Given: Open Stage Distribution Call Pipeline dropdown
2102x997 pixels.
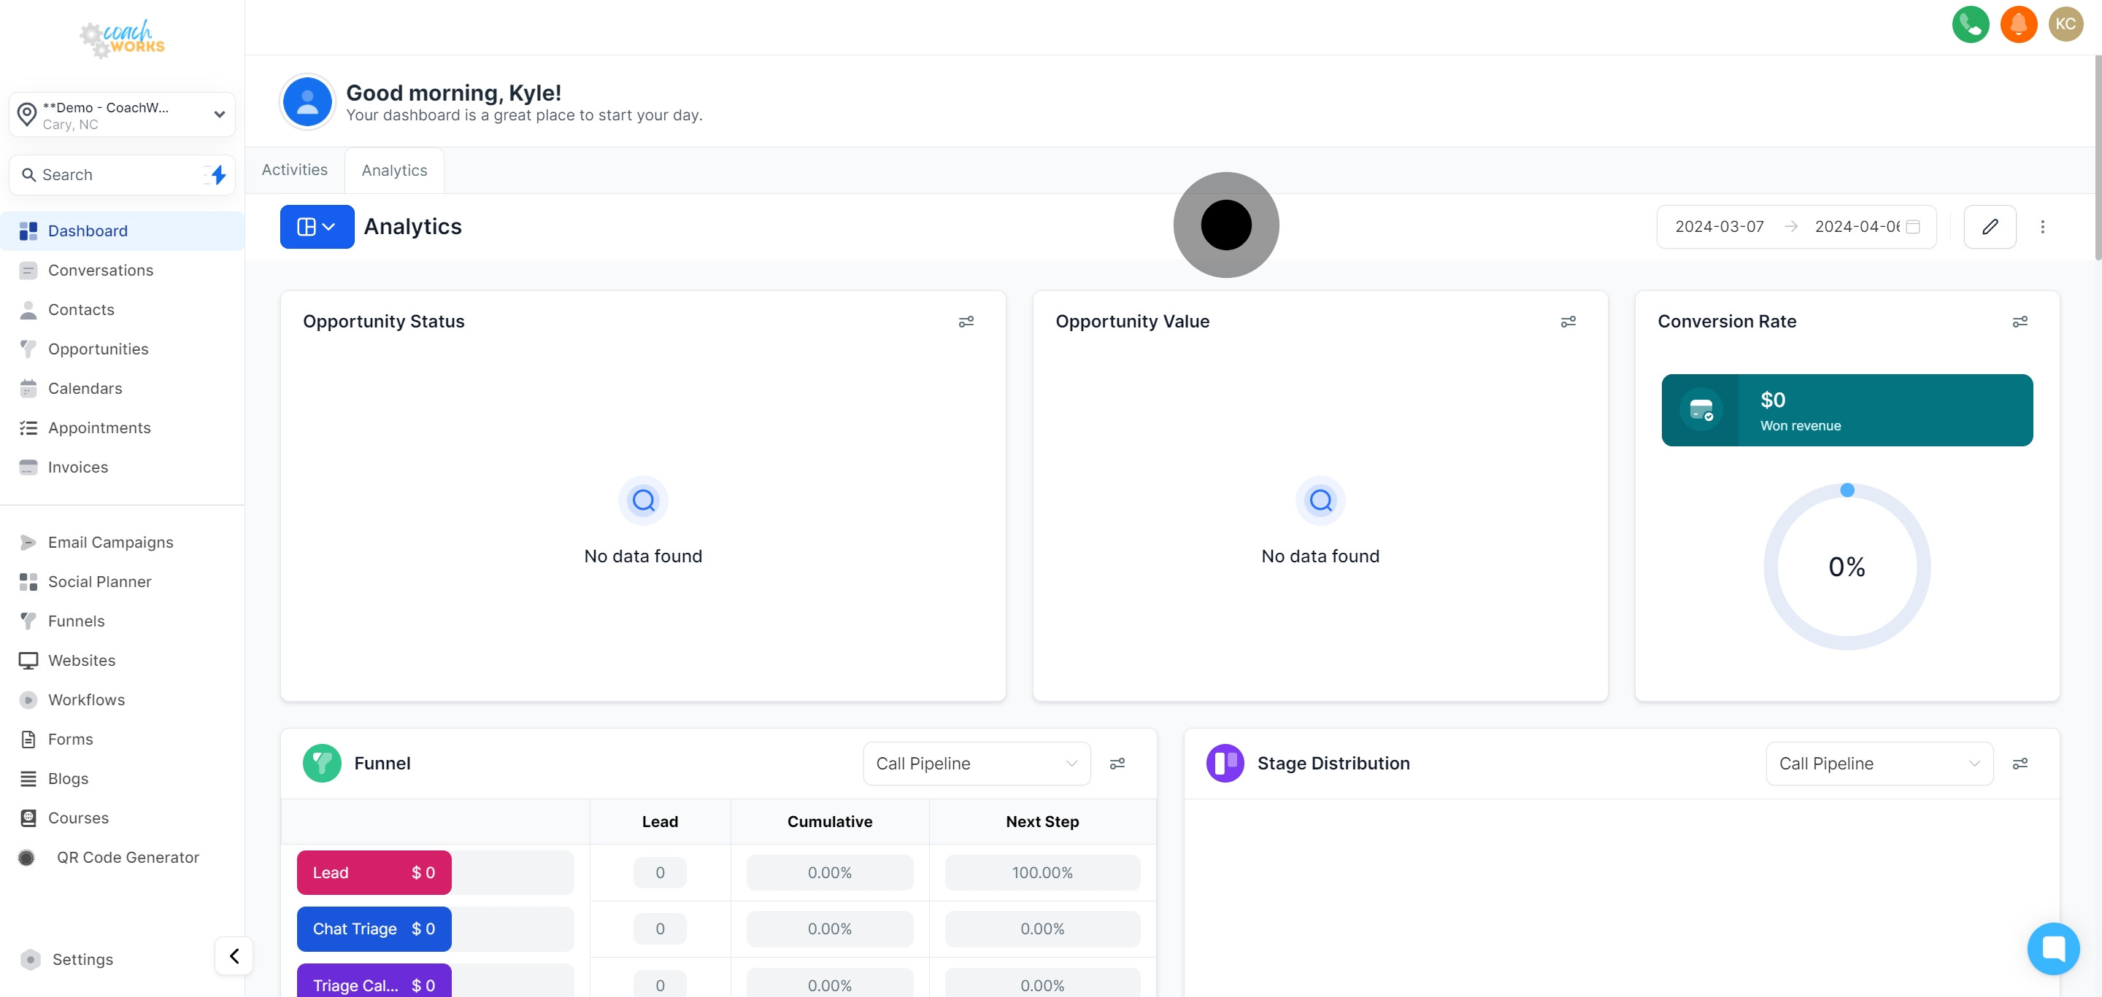Looking at the screenshot, I should coord(1879,764).
